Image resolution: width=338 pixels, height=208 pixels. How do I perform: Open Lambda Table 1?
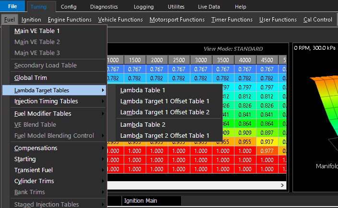click(x=165, y=90)
